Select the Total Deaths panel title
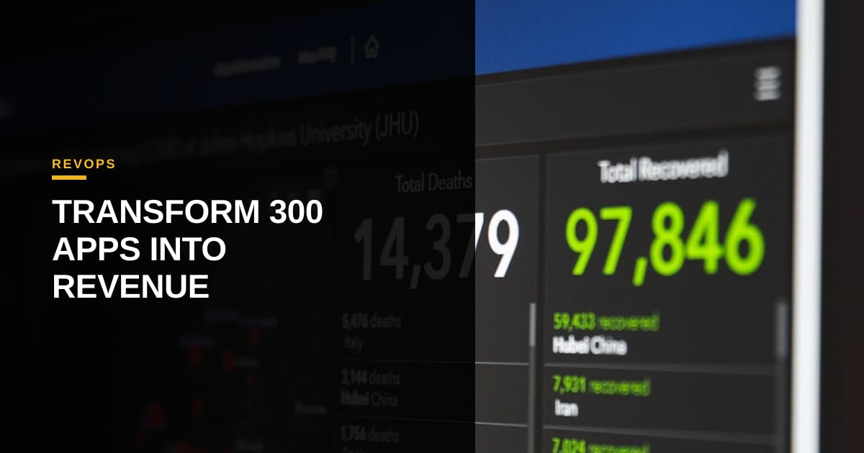 [x=433, y=183]
